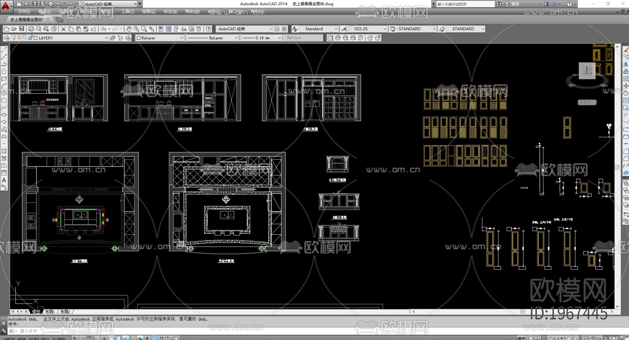Viewport: 629px width, 340px height.
Task: Switch to the 布局1 layout tab
Action: pyautogui.click(x=50, y=312)
